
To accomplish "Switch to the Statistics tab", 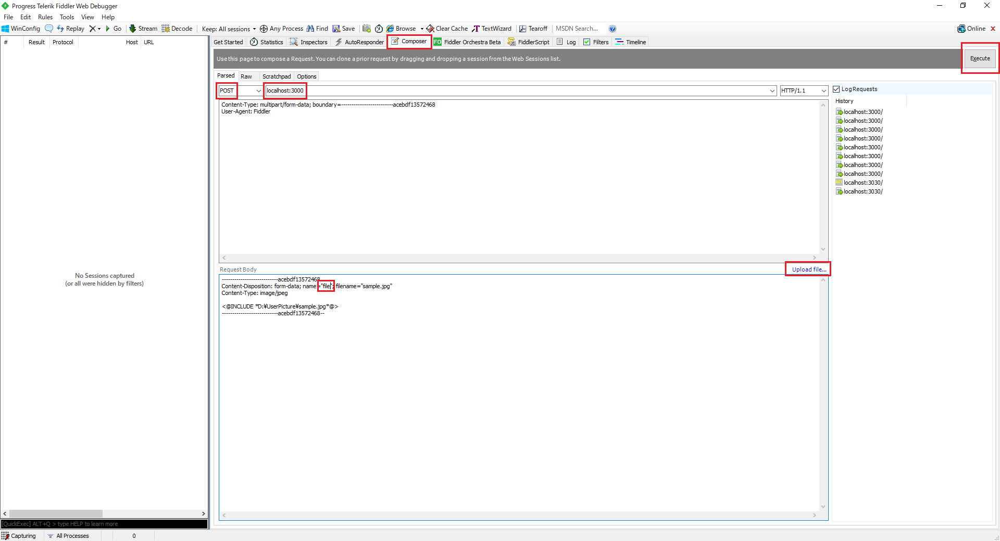I will pyautogui.click(x=267, y=42).
